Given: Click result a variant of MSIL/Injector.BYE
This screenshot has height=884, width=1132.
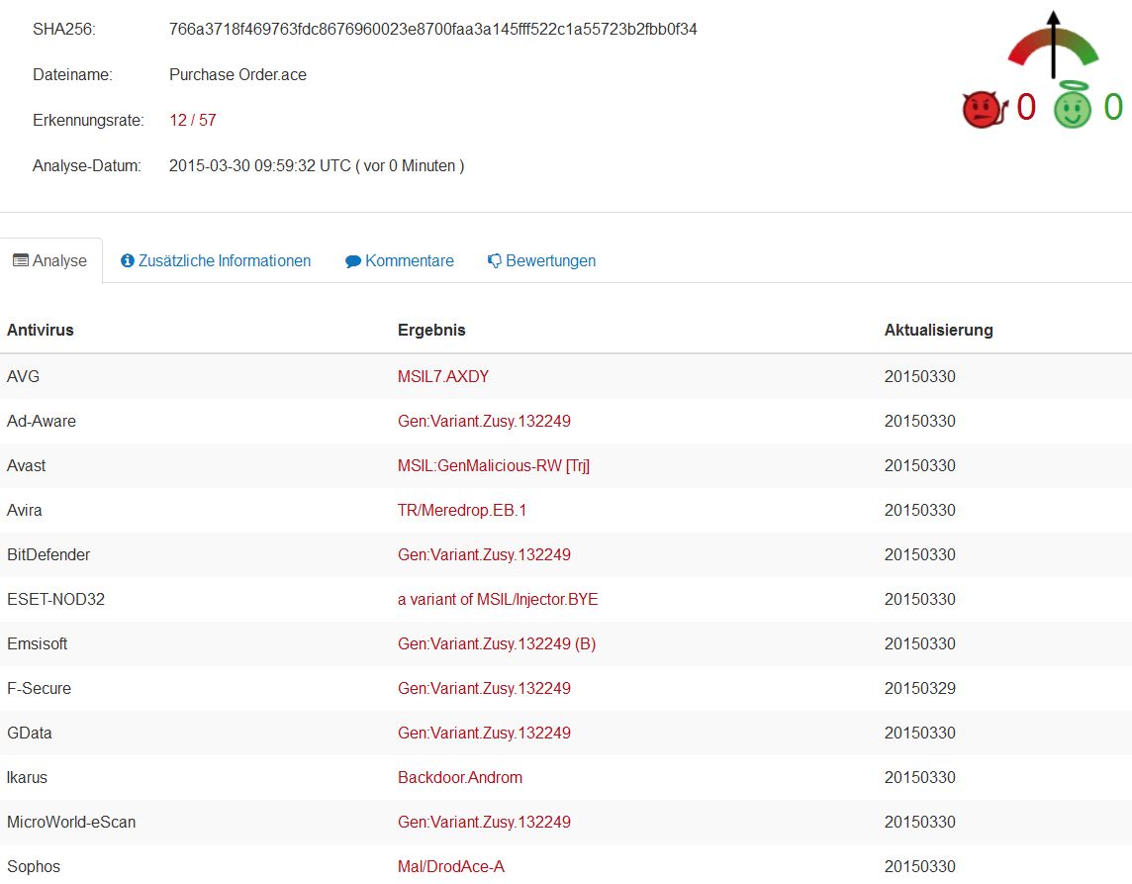Looking at the screenshot, I should (x=498, y=600).
